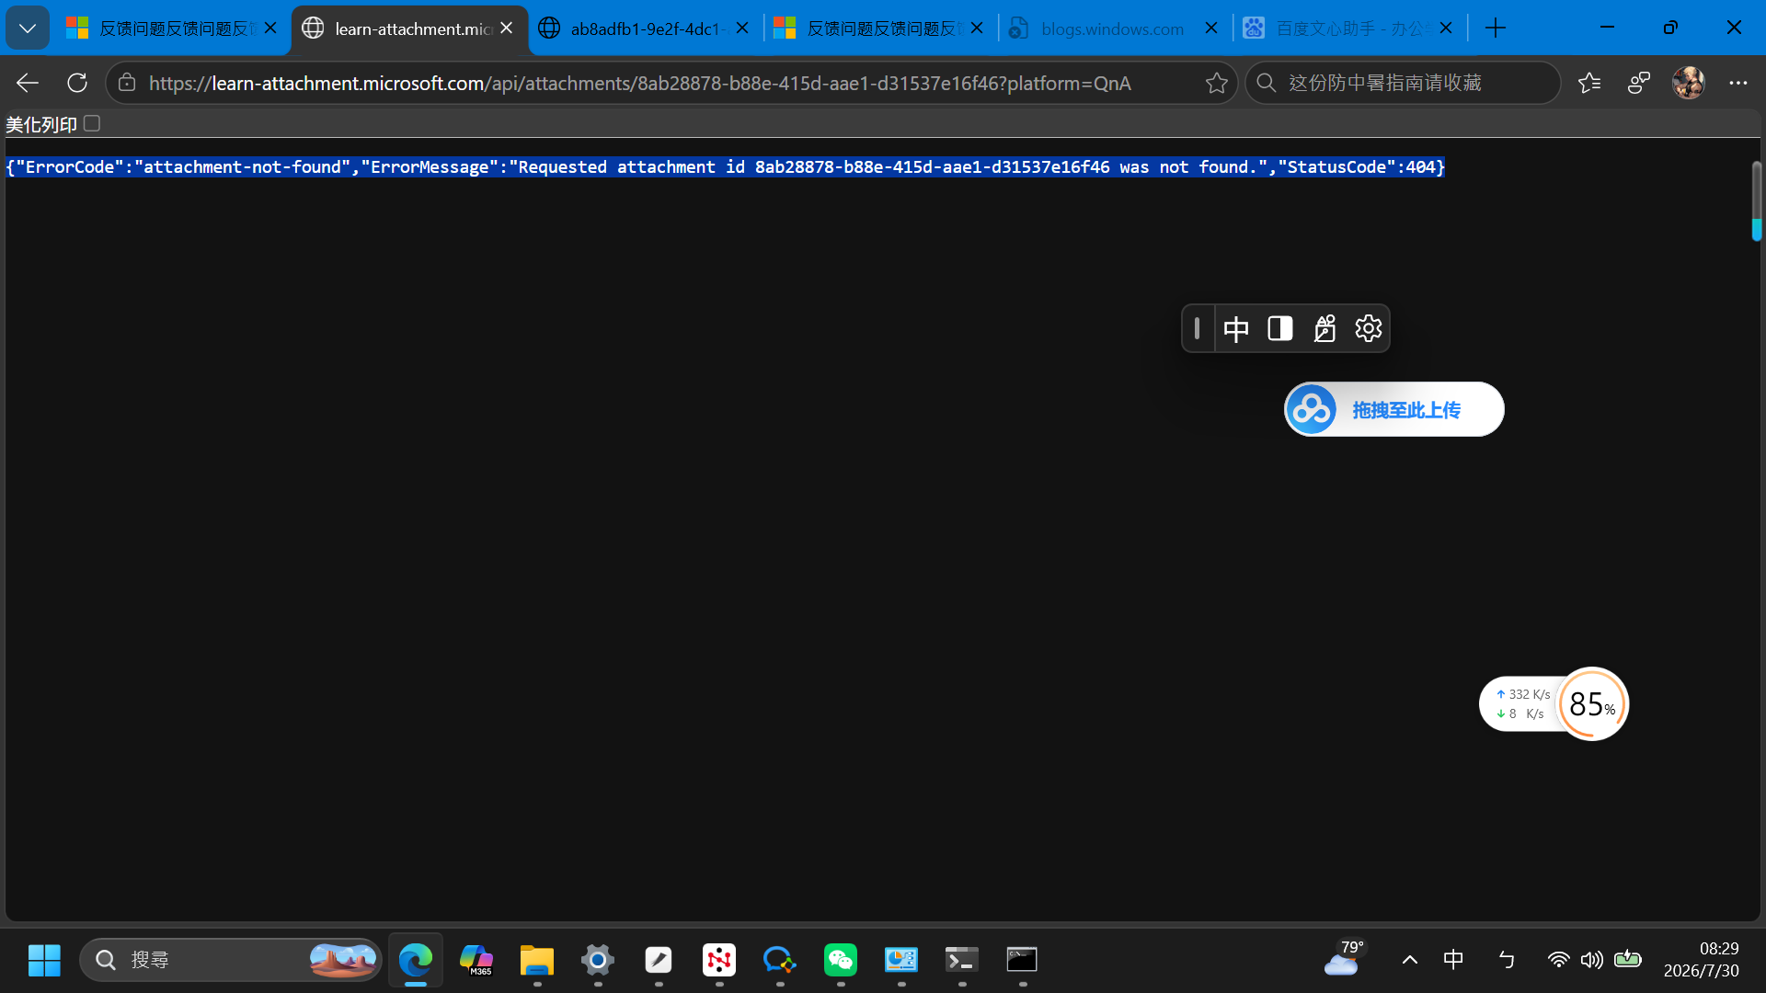Switch to the ab8adfb1-9e2f-4dc1 tab
This screenshot has width=1766, height=993.
[x=646, y=29]
